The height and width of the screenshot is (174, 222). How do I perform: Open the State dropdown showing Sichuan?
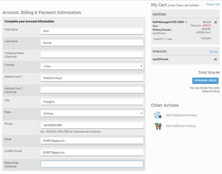point(92,113)
